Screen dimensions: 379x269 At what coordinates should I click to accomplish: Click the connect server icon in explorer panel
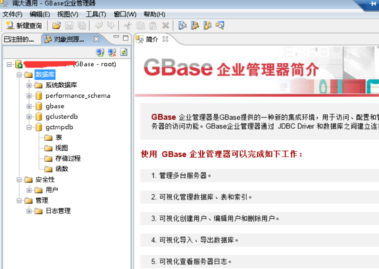(x=100, y=52)
